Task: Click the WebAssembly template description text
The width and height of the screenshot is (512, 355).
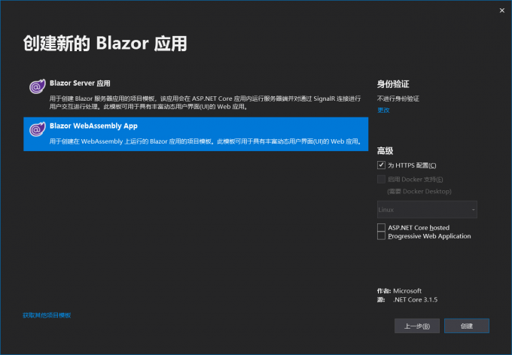Action: pos(206,141)
